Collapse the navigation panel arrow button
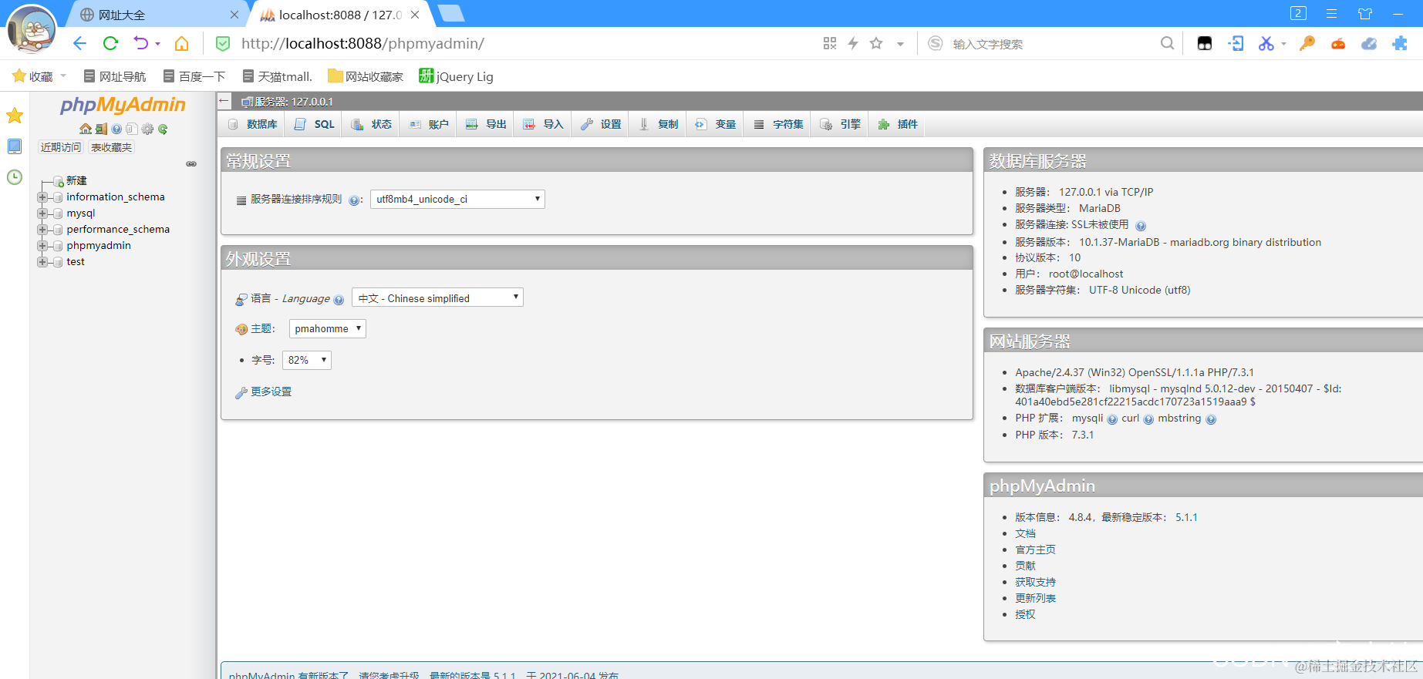This screenshot has width=1423, height=679. [x=224, y=101]
